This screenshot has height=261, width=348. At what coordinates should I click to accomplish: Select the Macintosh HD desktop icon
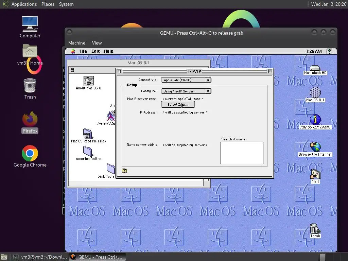tap(315, 70)
